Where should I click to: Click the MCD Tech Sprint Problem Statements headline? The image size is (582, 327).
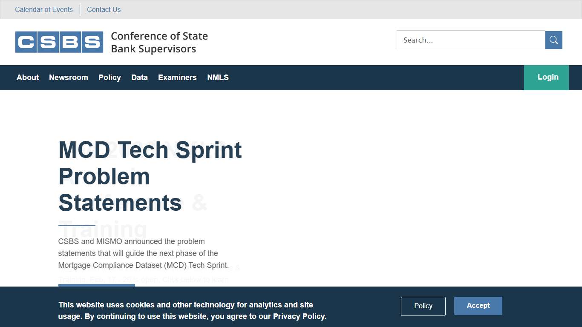[150, 176]
